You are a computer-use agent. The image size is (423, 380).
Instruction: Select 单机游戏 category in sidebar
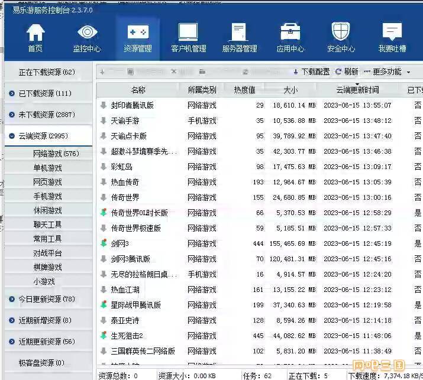click(47, 168)
